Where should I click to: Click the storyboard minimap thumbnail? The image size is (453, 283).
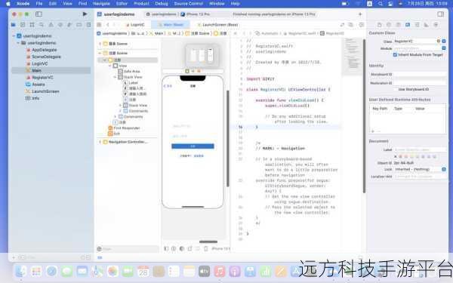pyautogui.click(x=202, y=55)
